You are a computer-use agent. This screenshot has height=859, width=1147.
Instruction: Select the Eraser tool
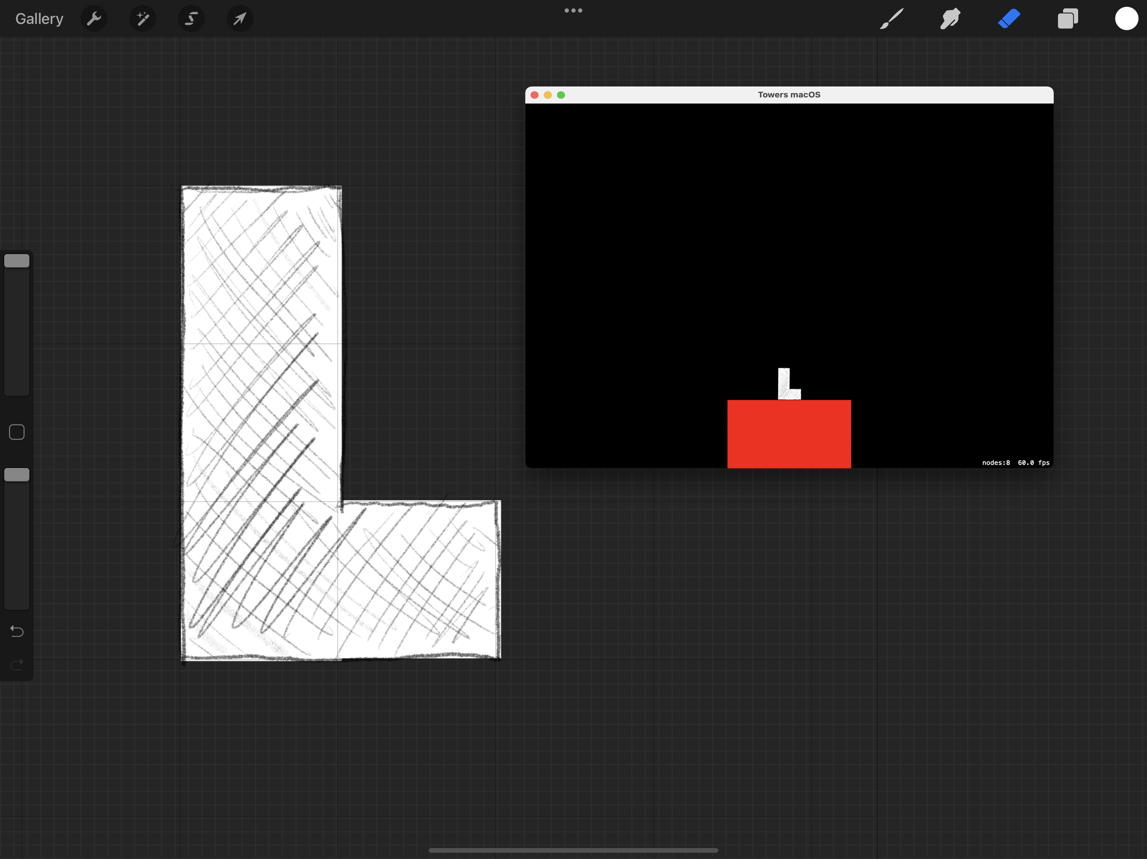coord(1009,18)
